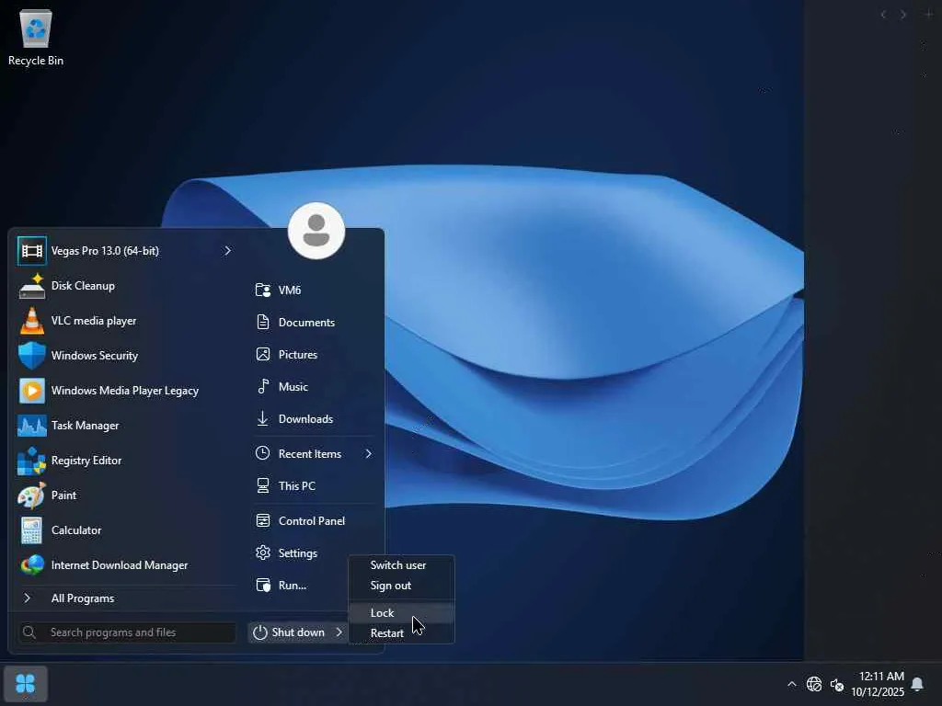942x706 pixels.
Task: Launch Task Manager text entry
Action: (x=86, y=425)
